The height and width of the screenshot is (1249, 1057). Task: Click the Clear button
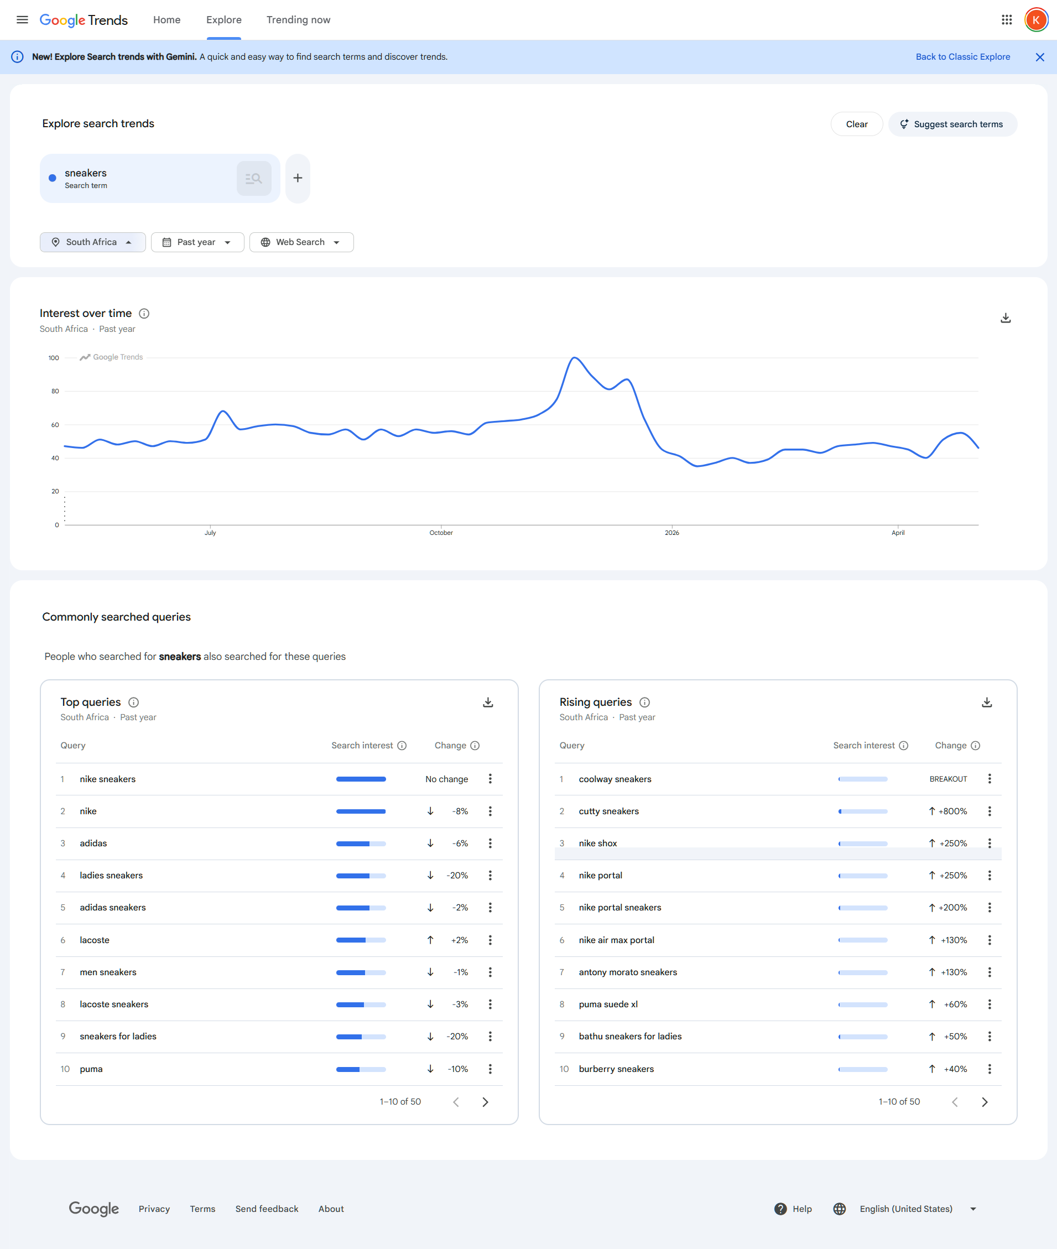click(x=856, y=124)
